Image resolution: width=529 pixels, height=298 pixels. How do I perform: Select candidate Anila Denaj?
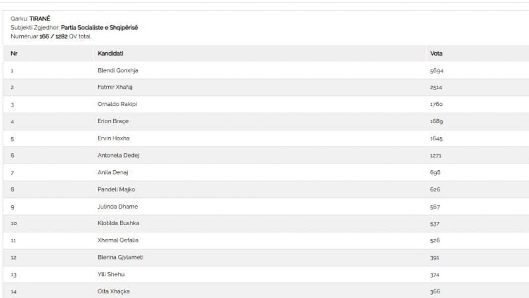113,172
